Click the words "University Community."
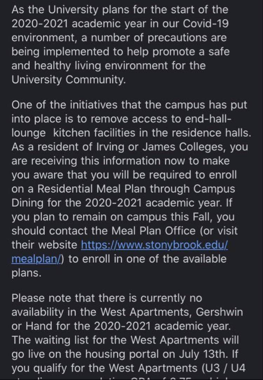Image resolution: width=263 pixels, height=380 pixels. click(x=68, y=80)
